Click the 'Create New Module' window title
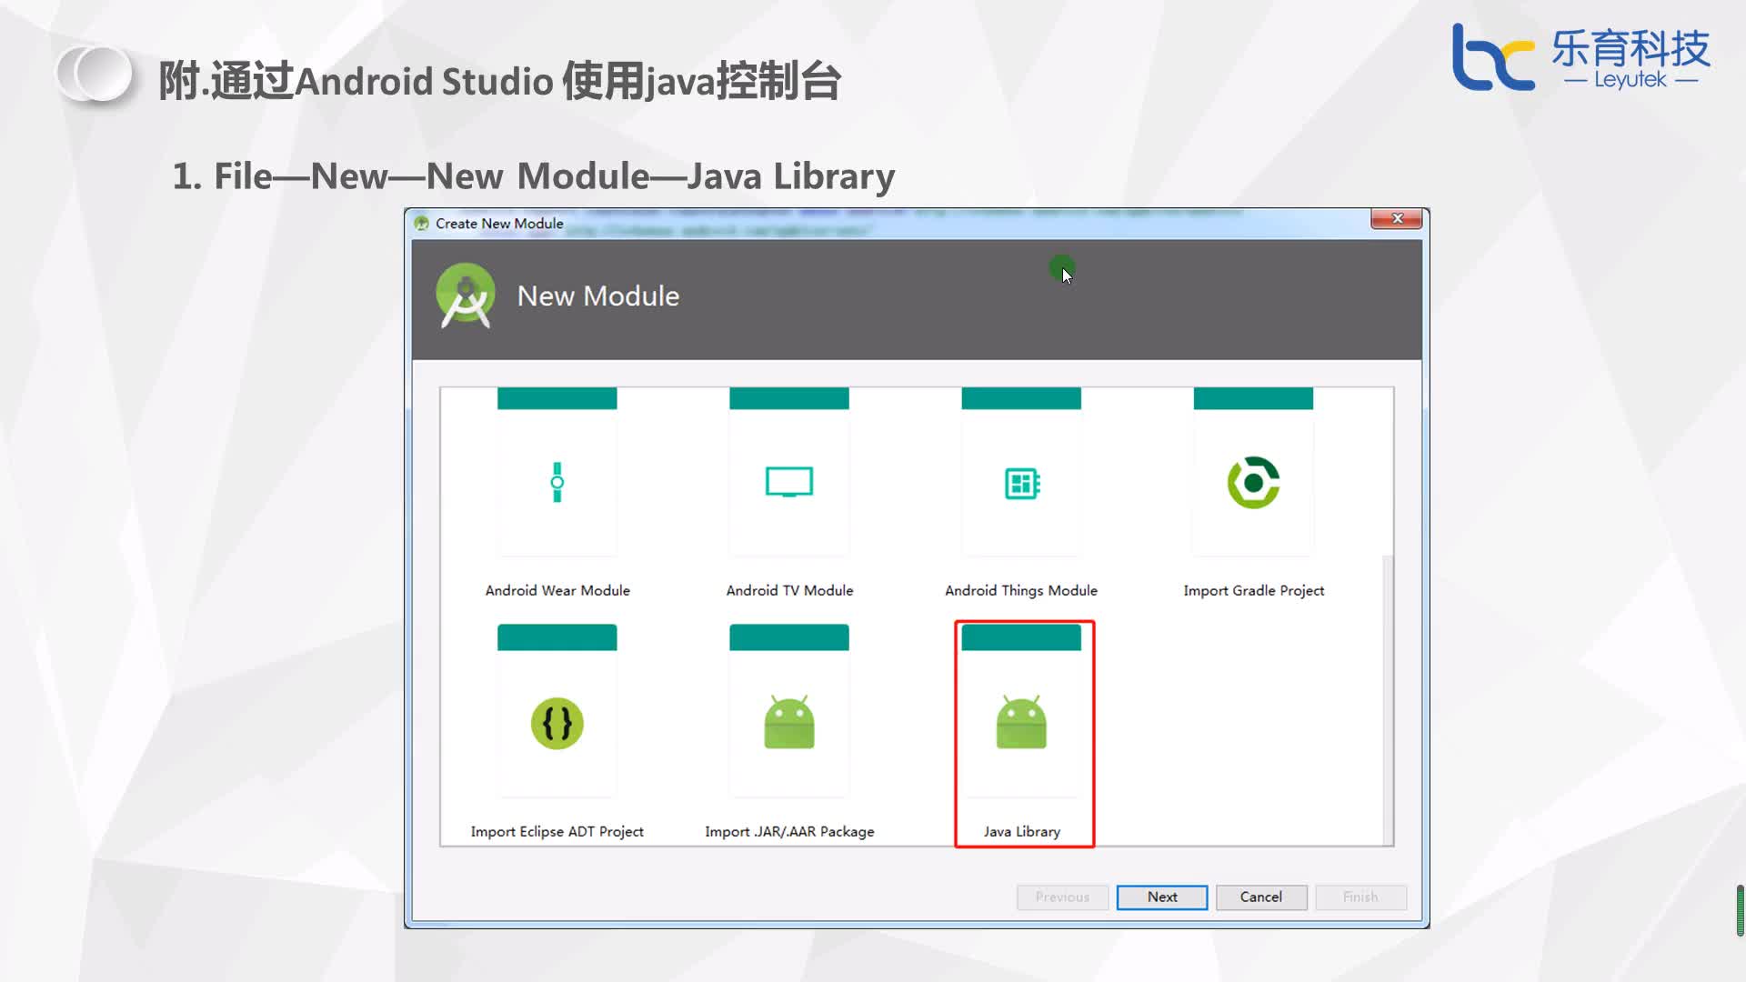The height and width of the screenshot is (982, 1746). coord(499,224)
